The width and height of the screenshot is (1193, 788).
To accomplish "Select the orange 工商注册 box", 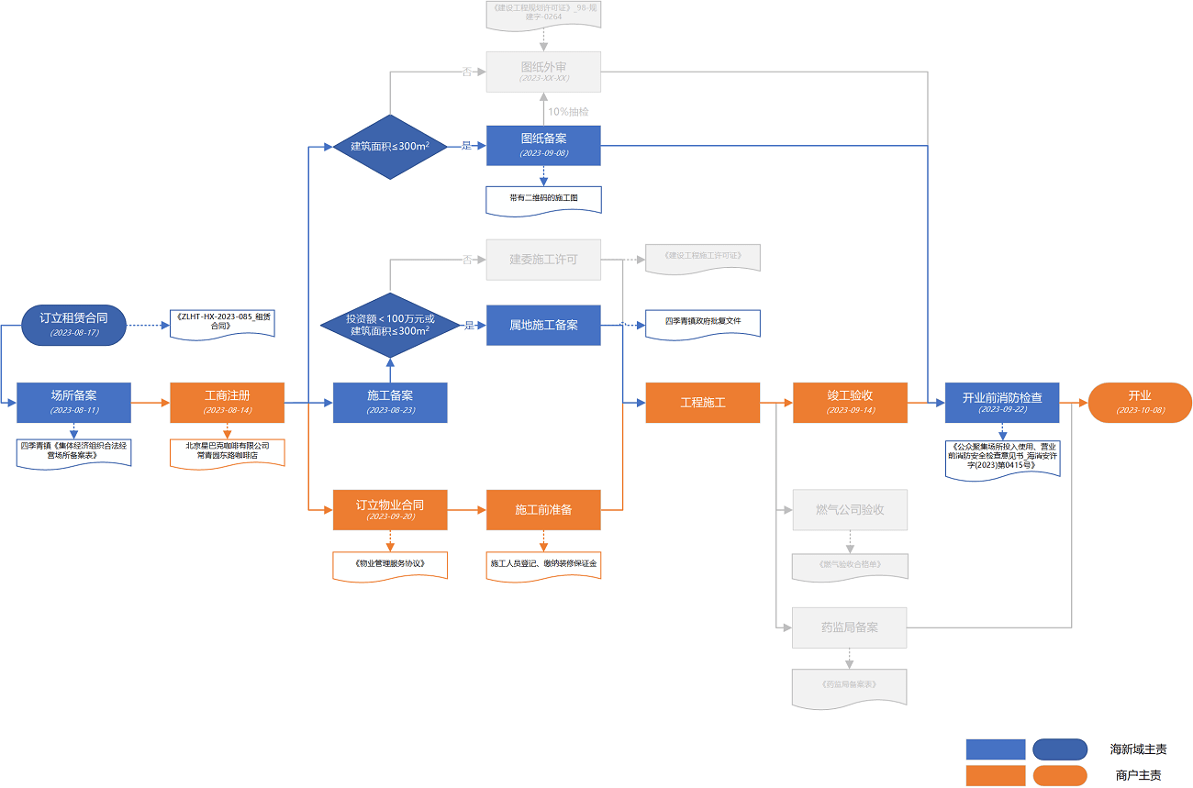I will [228, 403].
